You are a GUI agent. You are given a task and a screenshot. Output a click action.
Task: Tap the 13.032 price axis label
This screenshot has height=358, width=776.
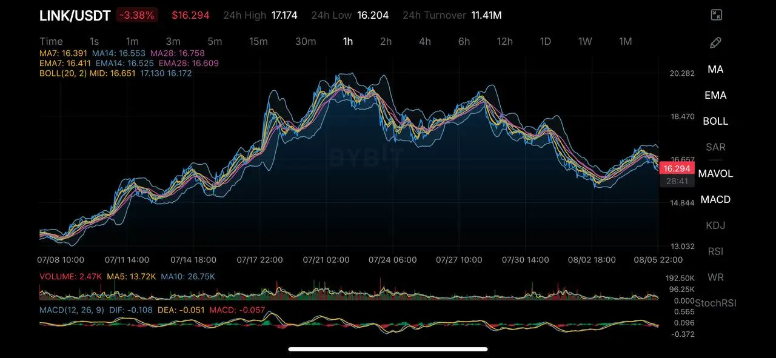click(682, 246)
